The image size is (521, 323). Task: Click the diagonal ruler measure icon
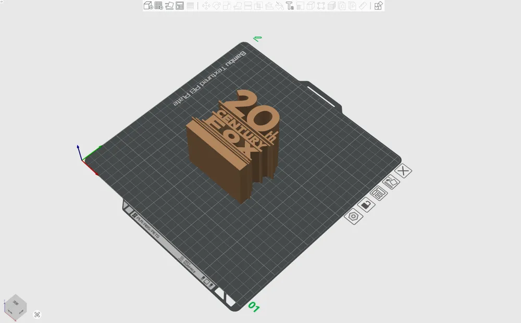tap(363, 6)
